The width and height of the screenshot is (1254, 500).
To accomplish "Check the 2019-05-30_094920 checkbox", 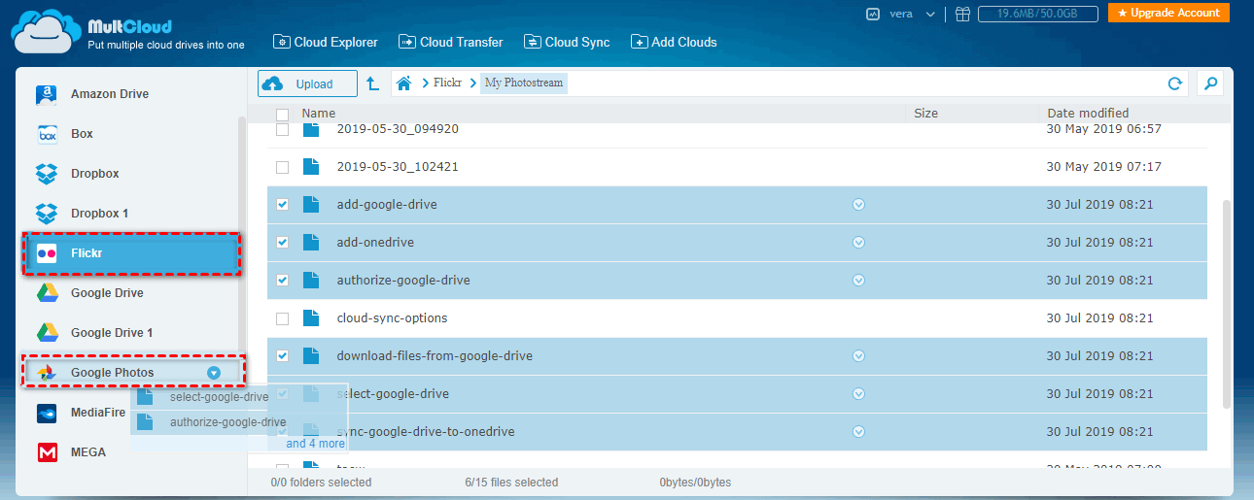I will pyautogui.click(x=283, y=129).
